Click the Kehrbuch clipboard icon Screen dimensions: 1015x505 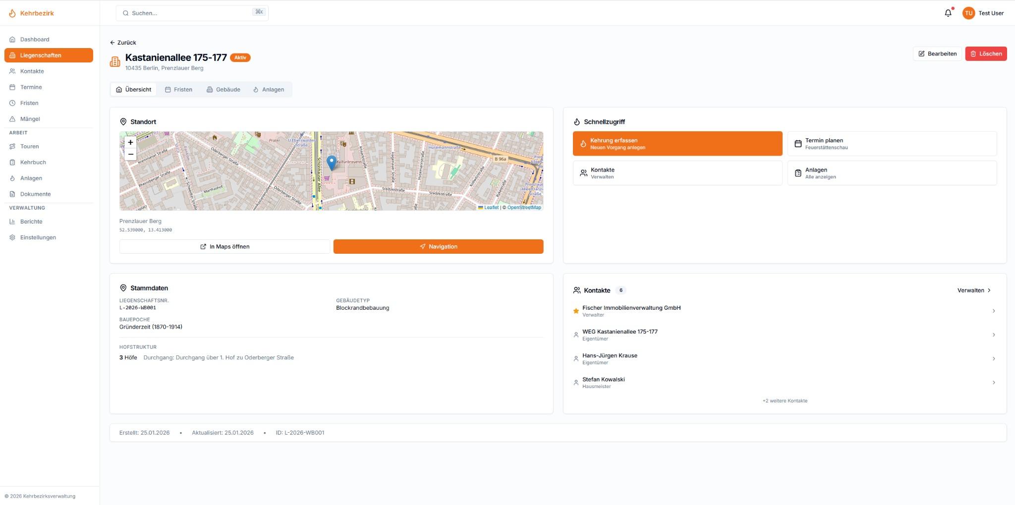(12, 162)
